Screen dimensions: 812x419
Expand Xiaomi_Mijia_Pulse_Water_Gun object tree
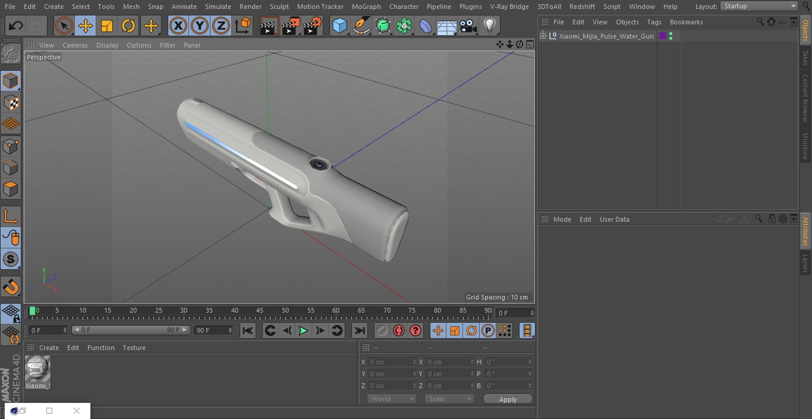click(543, 36)
